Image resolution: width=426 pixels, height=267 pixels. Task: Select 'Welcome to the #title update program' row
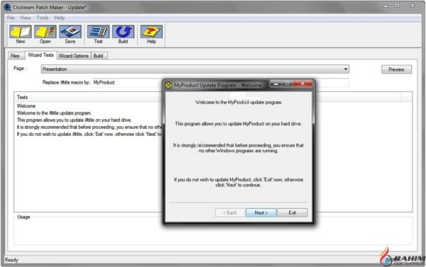(x=55, y=113)
